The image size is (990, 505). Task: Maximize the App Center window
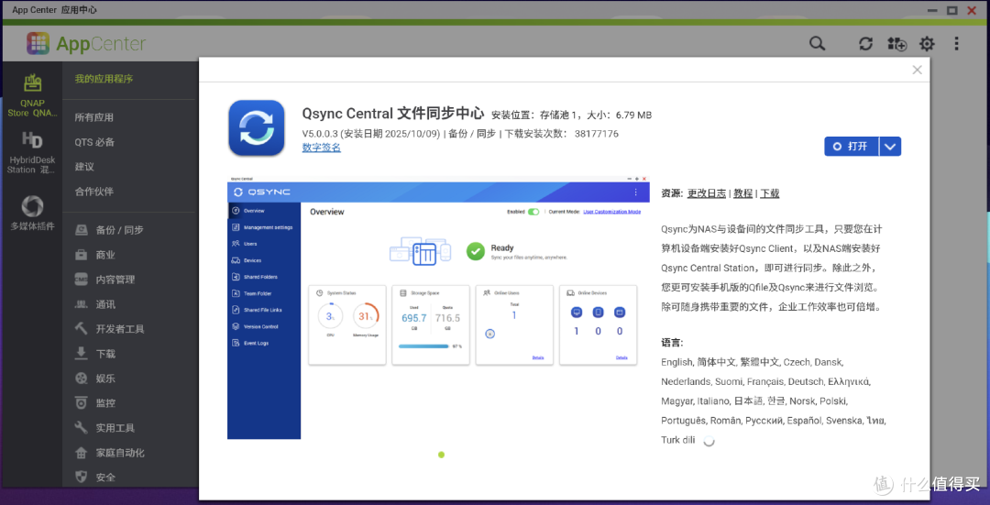[x=951, y=10]
